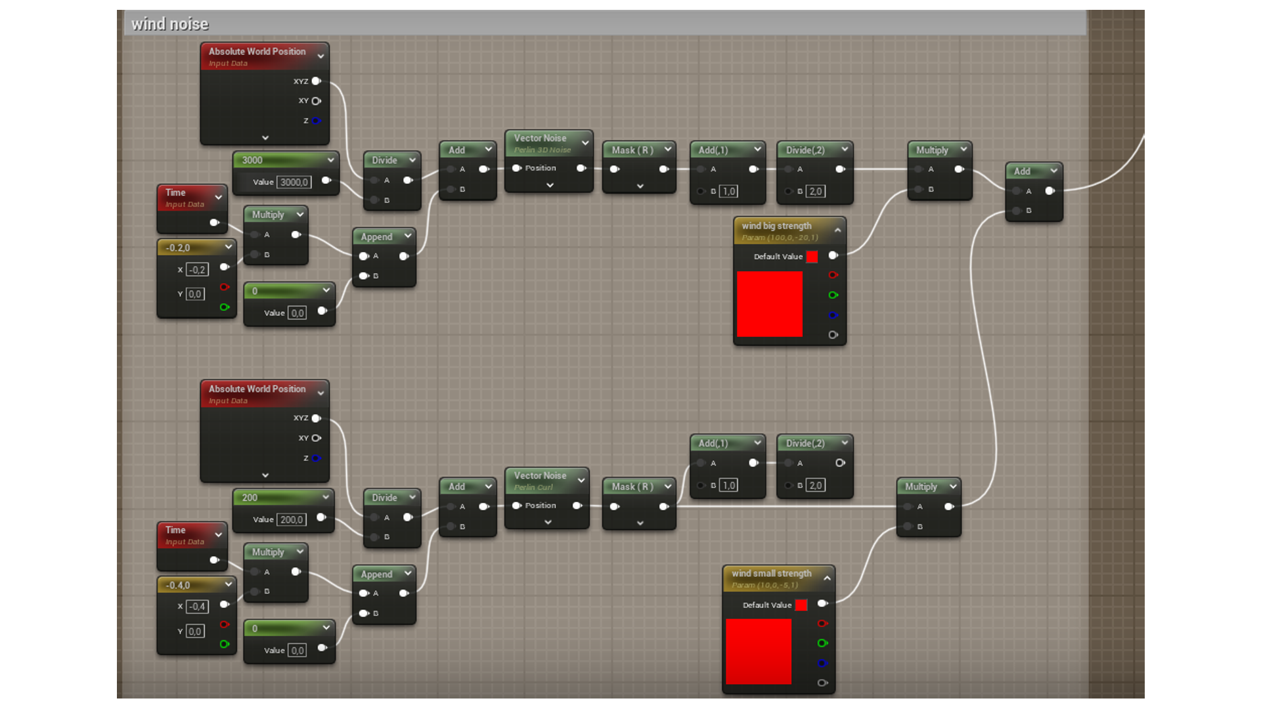
Task: Click blue Z pin of bottom Absolute World Position
Action: 317,458
